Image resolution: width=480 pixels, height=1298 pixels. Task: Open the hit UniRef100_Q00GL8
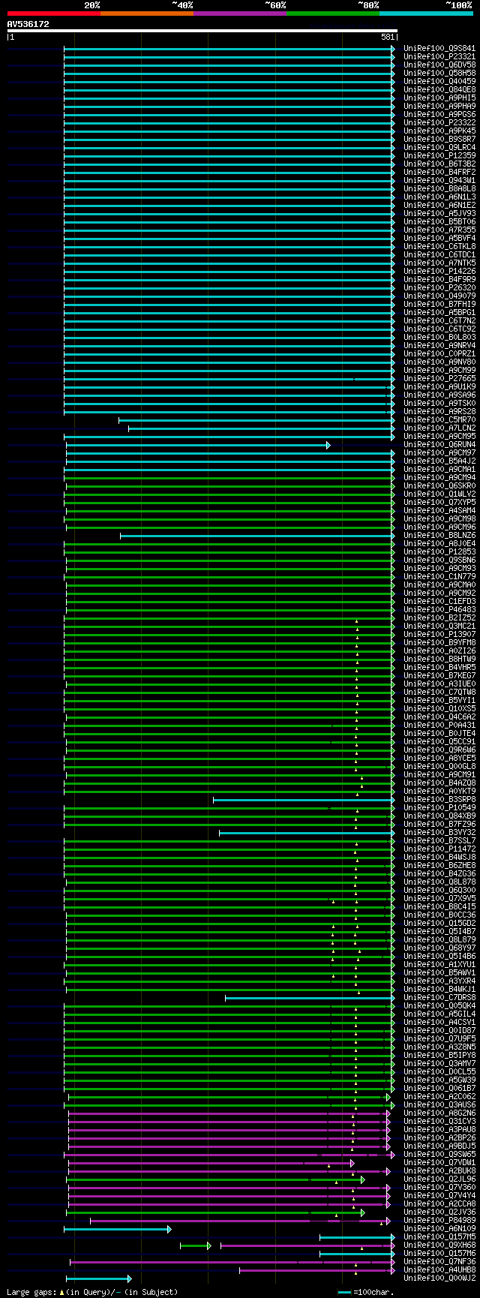(439, 766)
